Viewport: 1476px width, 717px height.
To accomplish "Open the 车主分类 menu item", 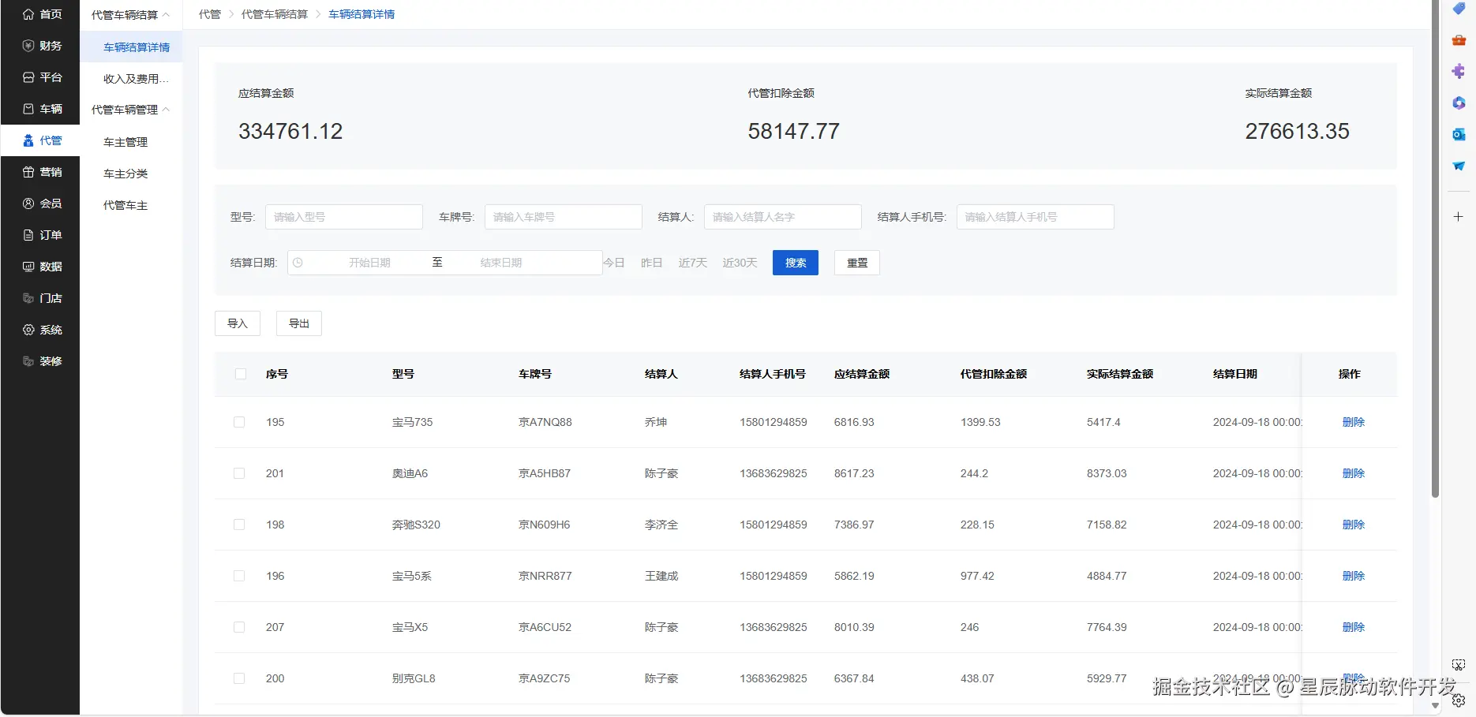I will (131, 174).
